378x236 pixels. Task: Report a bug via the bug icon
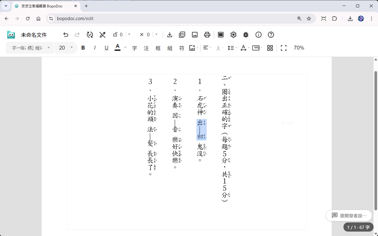point(246,35)
